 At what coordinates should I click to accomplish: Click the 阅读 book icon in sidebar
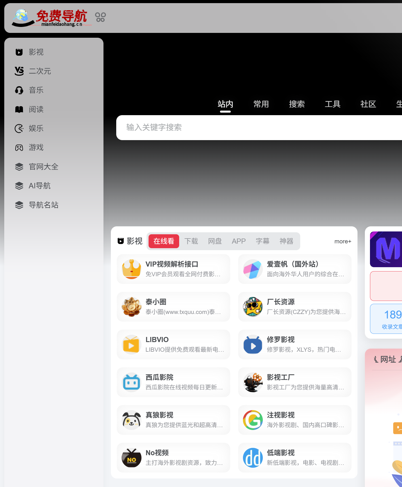[x=19, y=109]
